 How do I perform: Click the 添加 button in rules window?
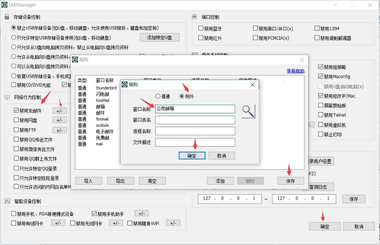pos(220,181)
